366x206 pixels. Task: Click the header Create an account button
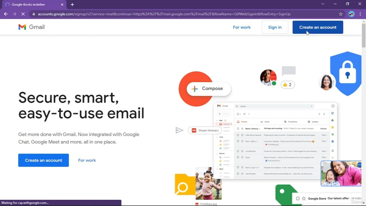(x=318, y=27)
